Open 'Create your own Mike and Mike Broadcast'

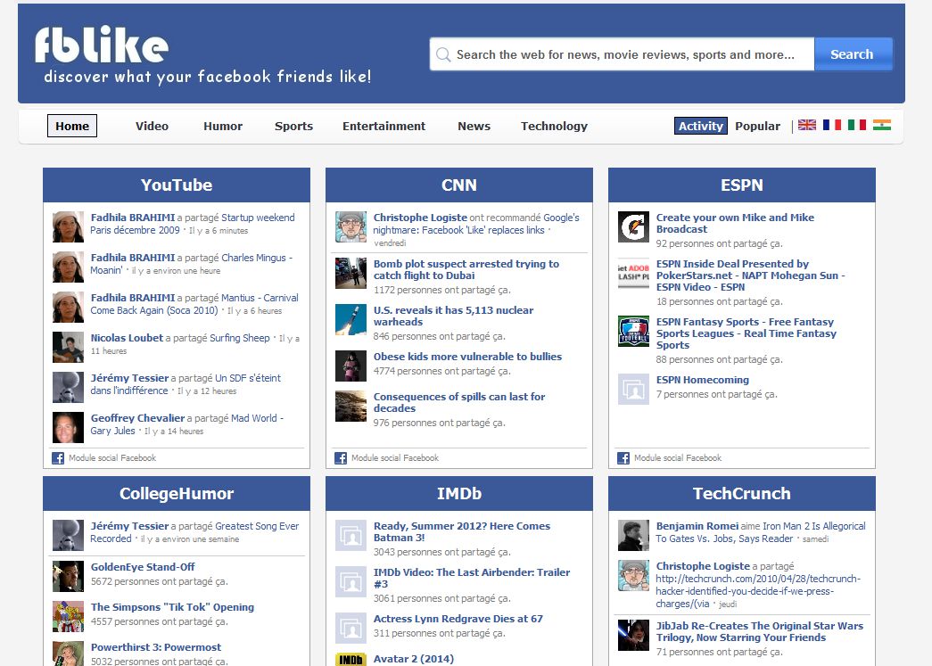coord(735,223)
